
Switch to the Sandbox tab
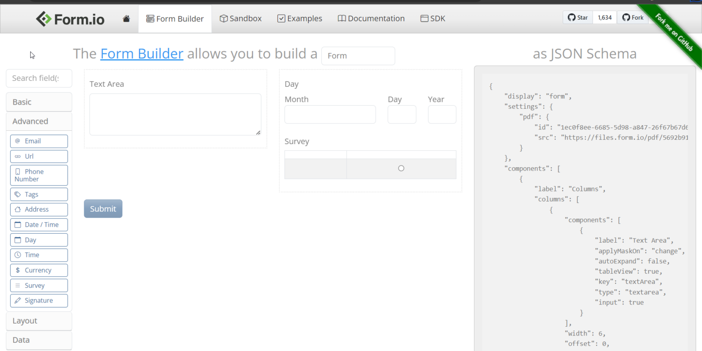point(240,18)
